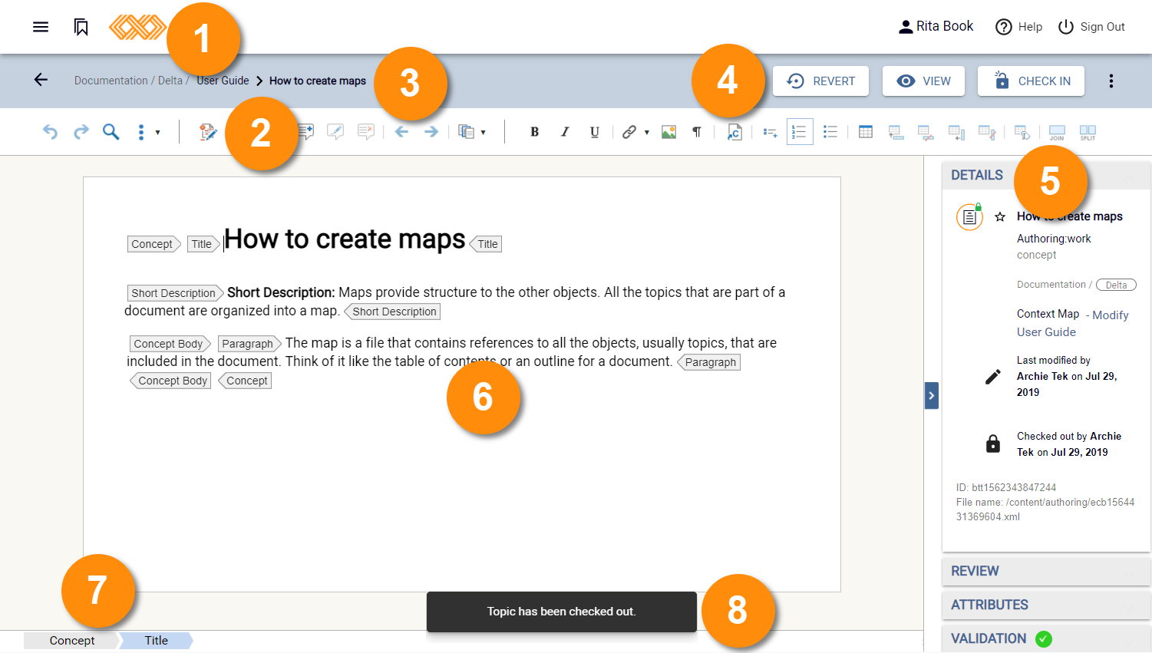Screen dimensions: 1152x653
Task: Click the opening Concept Body tag
Action: pos(170,344)
